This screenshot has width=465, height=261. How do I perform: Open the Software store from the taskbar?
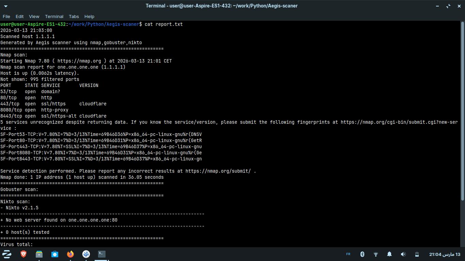click(55, 254)
